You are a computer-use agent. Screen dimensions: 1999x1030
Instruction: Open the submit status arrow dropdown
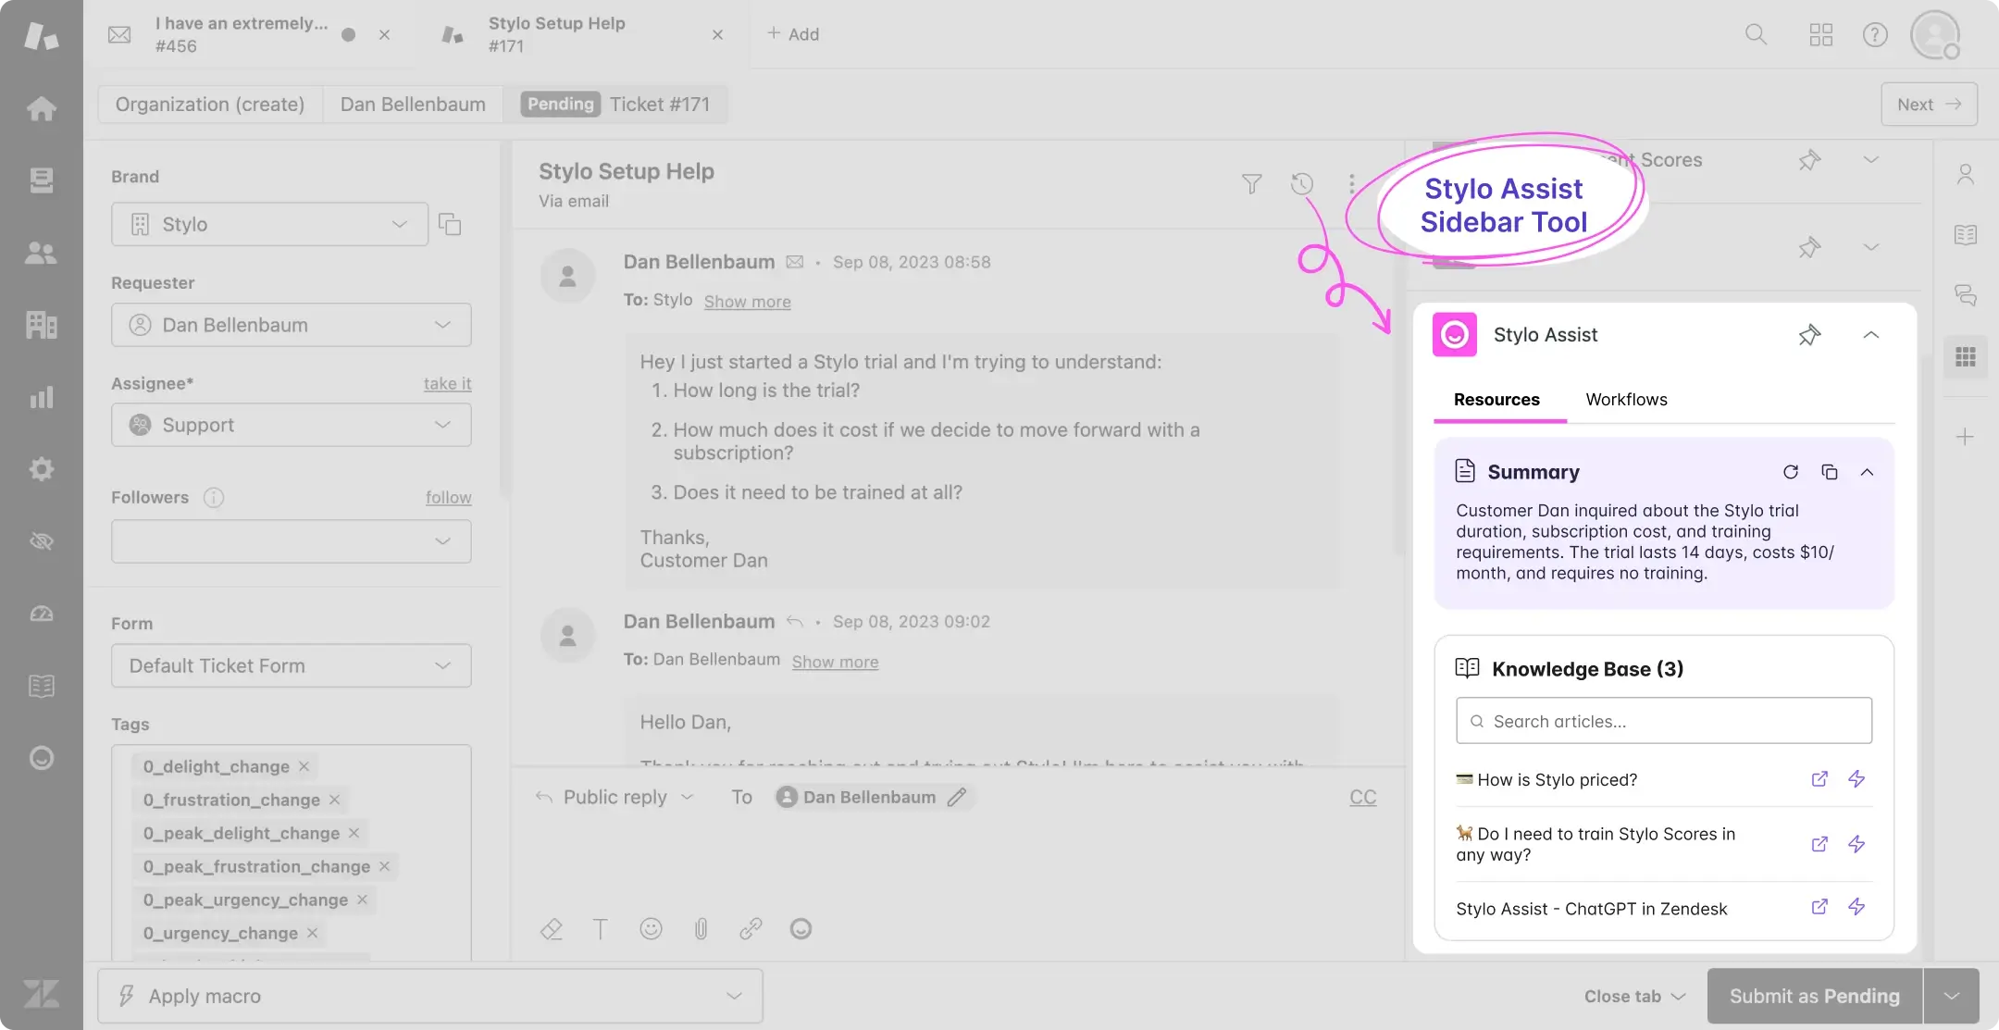[x=1951, y=996]
